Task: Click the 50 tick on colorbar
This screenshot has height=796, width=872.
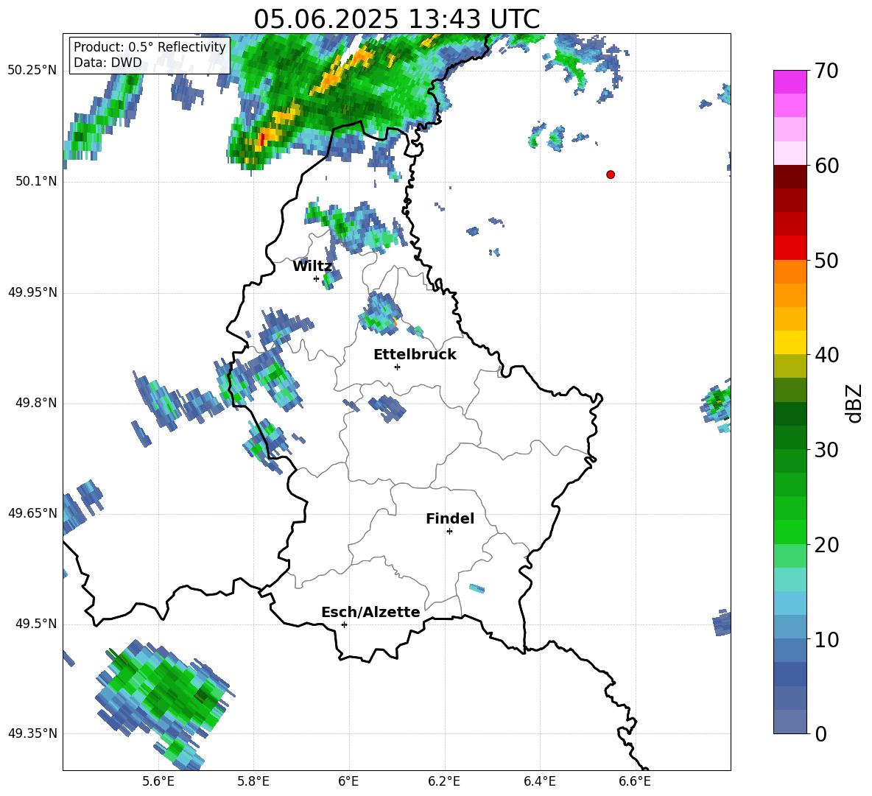Action: [x=826, y=260]
